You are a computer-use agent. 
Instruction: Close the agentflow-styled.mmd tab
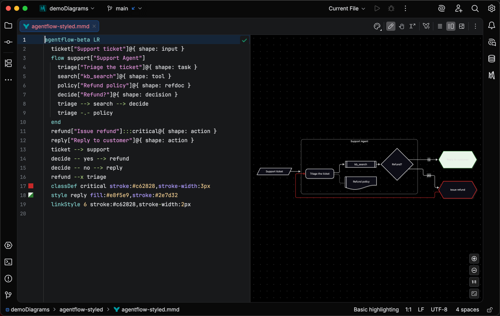point(94,26)
